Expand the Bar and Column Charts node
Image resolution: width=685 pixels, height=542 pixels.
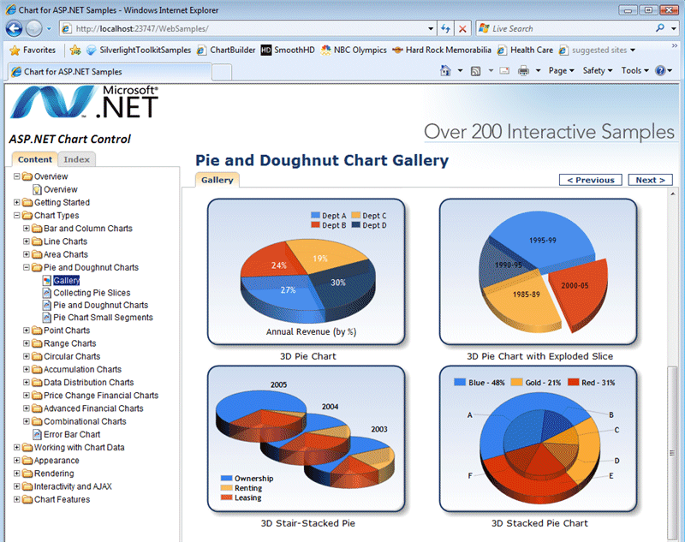(27, 229)
